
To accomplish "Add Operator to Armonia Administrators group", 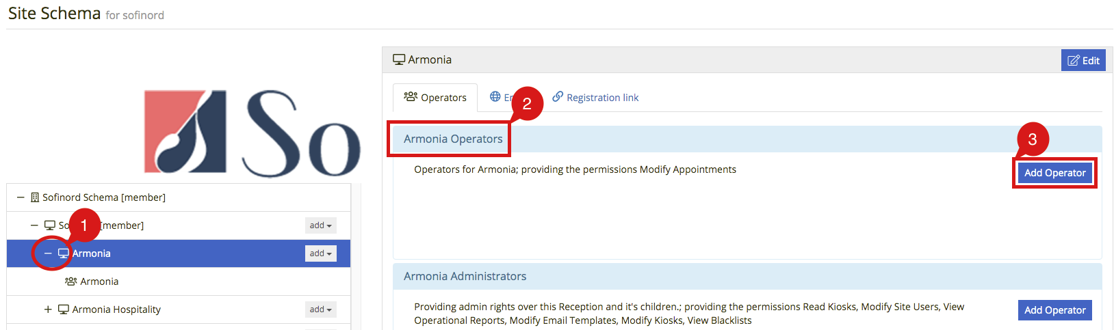I will (1054, 310).
